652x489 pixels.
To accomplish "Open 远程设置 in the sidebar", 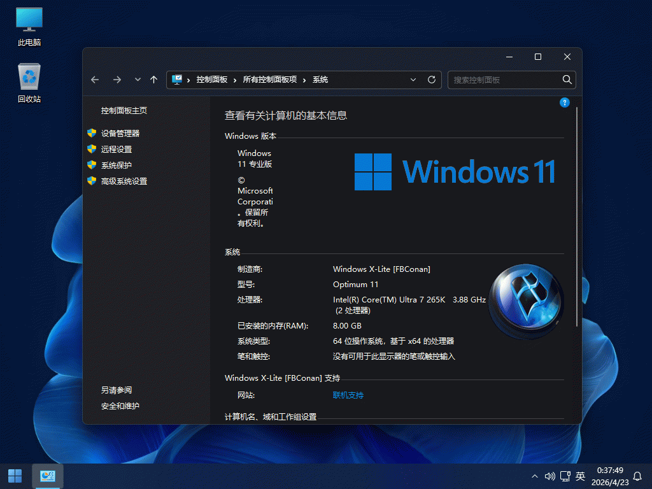I will [x=117, y=149].
